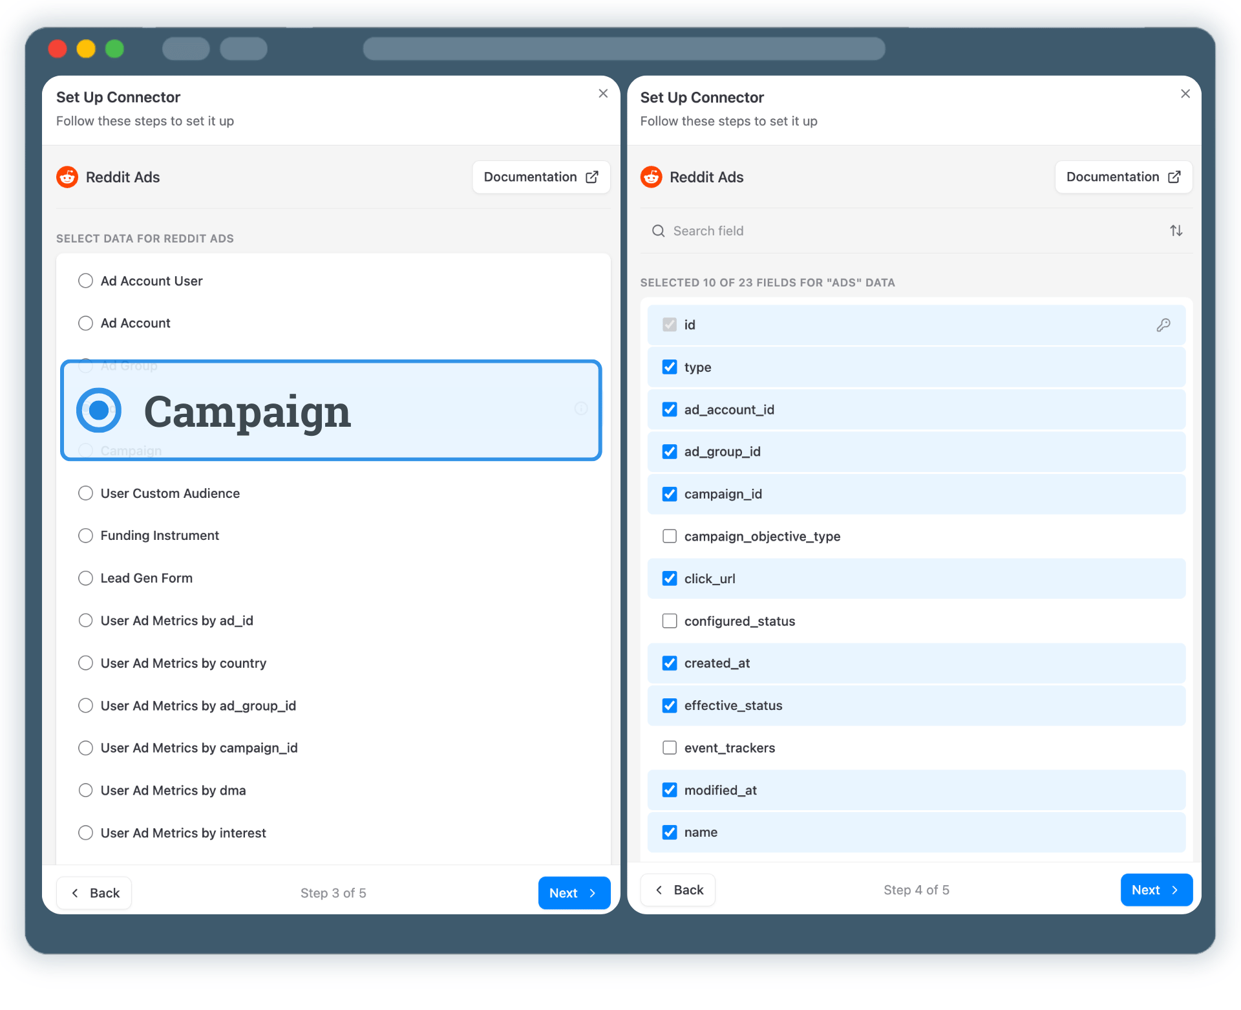Click Next on step 3 of 5
Image resolution: width=1241 pixels, height=1010 pixels.
click(x=573, y=893)
